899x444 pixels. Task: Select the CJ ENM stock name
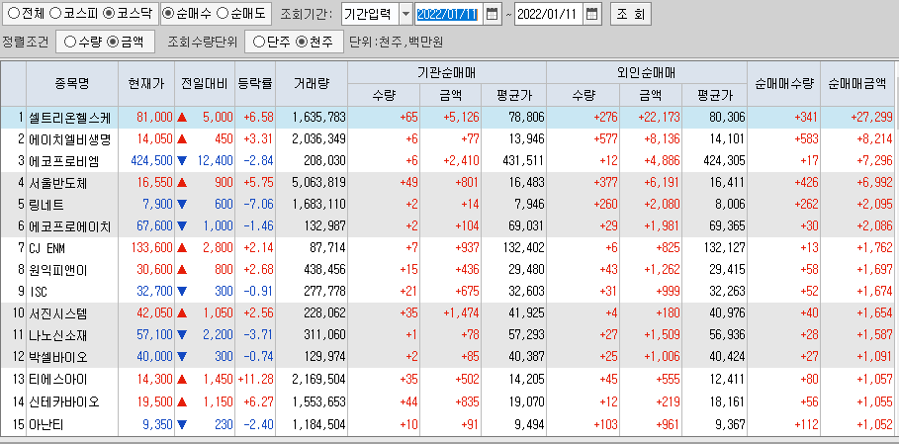pos(48,248)
